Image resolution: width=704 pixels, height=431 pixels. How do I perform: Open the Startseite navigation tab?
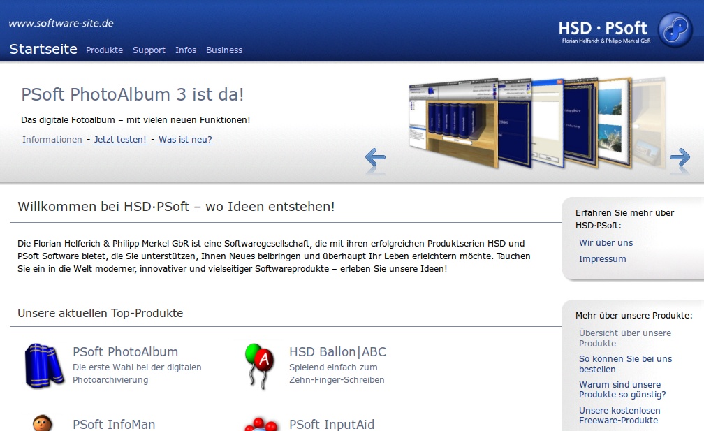(x=43, y=50)
